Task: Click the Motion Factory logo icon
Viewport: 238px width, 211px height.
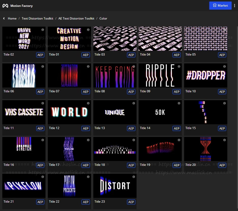Action: pyautogui.click(x=5, y=6)
